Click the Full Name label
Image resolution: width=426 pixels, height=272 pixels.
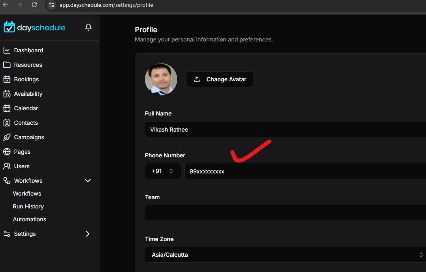(158, 113)
